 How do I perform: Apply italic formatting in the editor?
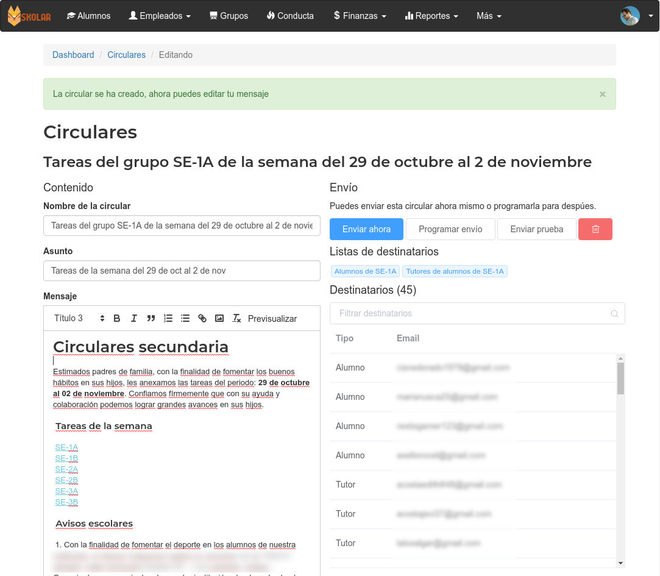134,318
